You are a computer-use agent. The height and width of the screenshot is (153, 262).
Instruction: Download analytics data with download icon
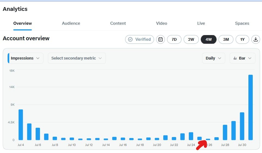[x=256, y=39]
